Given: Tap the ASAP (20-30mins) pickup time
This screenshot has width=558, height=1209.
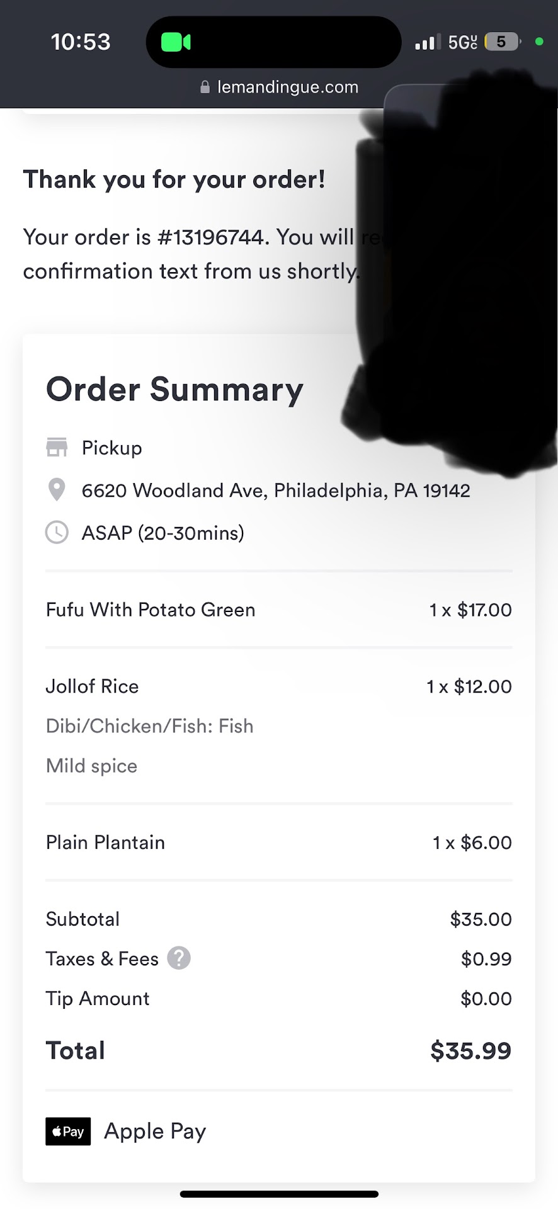Looking at the screenshot, I should tap(163, 533).
